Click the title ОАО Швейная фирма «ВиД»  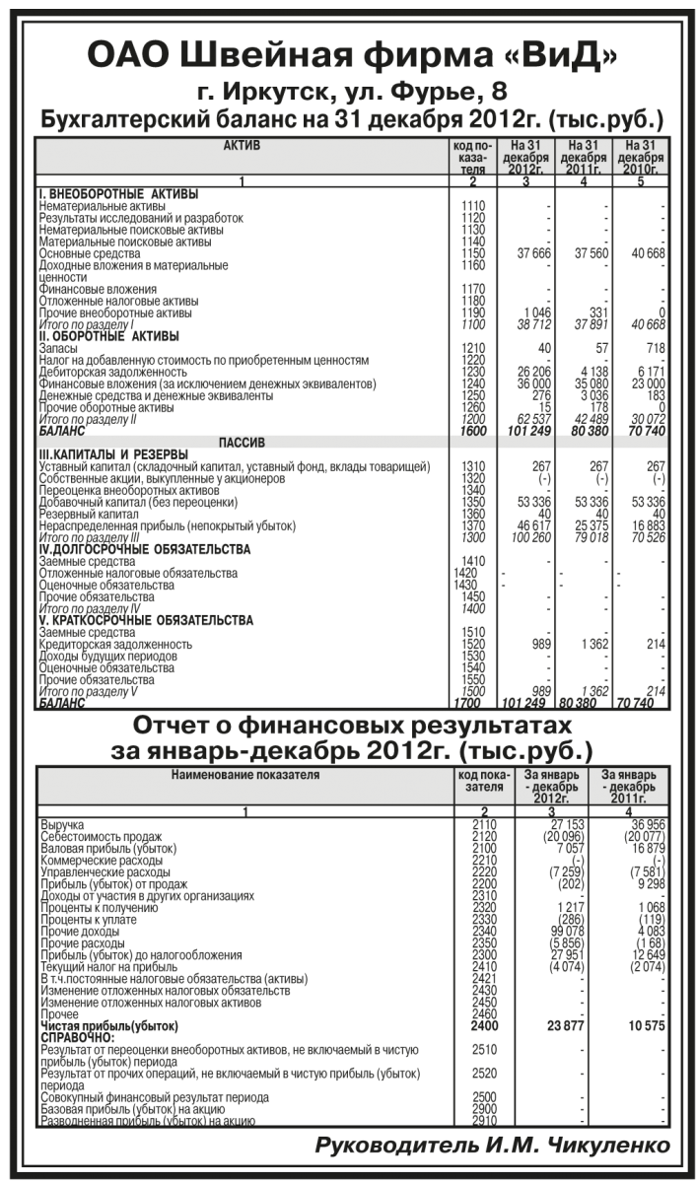click(x=351, y=57)
